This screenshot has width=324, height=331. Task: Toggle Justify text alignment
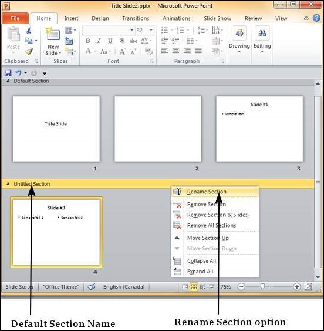pos(198,51)
